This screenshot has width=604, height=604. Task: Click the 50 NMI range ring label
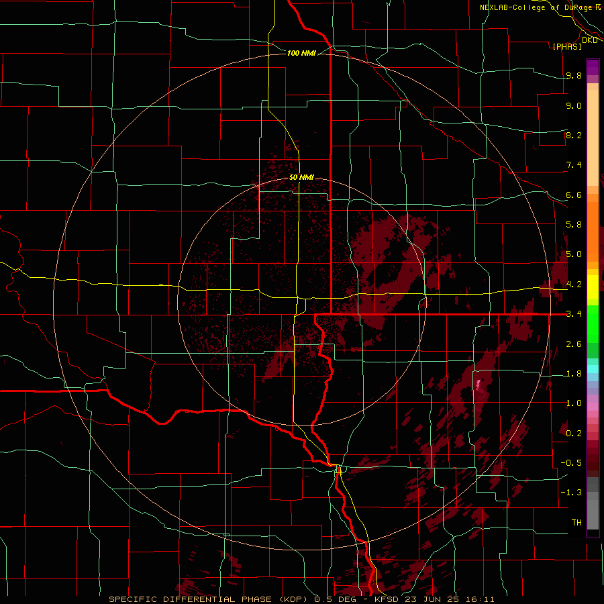click(x=301, y=177)
